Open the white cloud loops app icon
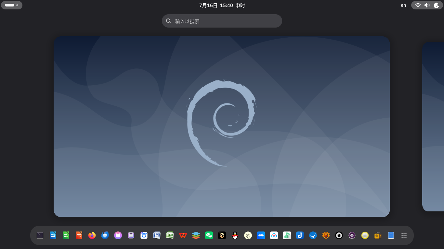The width and height of the screenshot is (444, 249). click(x=274, y=235)
